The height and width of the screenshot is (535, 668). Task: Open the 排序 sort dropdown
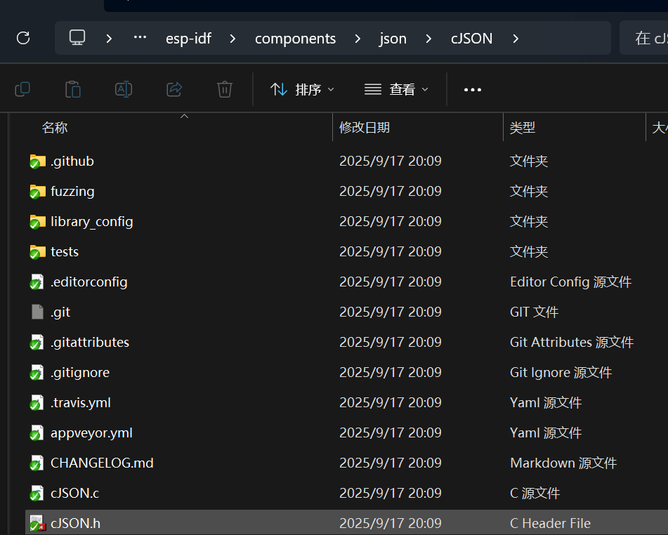point(302,89)
